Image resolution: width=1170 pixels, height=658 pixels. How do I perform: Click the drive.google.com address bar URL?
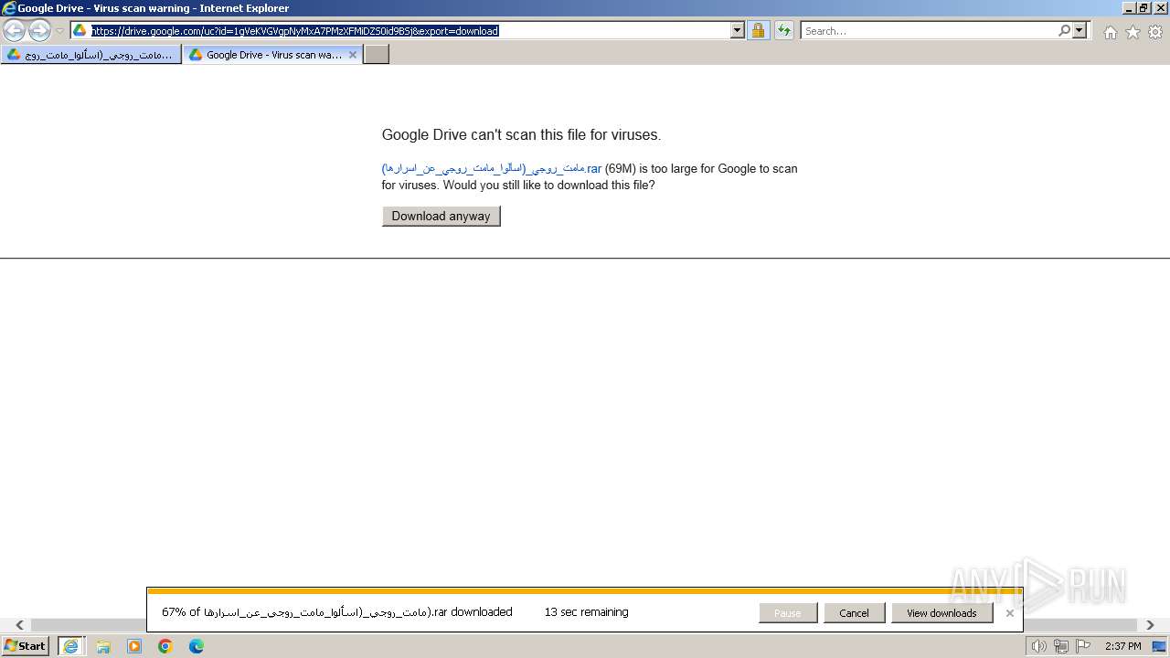click(x=294, y=30)
